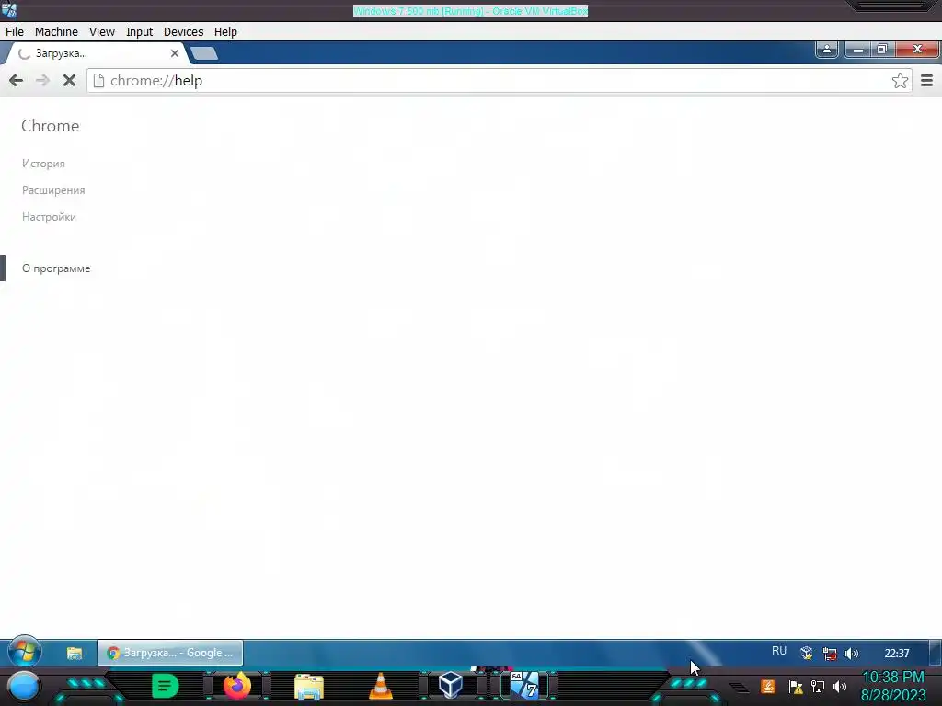Open file manager in the host dock
Image resolution: width=942 pixels, height=706 pixels.
309,688
